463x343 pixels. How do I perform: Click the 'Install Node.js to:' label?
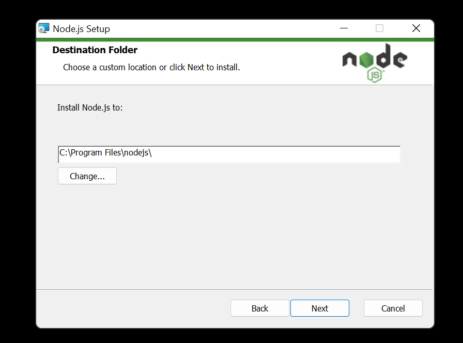[x=90, y=107]
